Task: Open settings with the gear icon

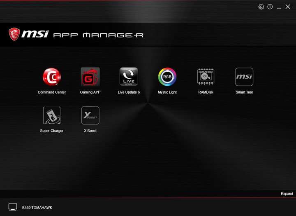Action: pos(261,7)
